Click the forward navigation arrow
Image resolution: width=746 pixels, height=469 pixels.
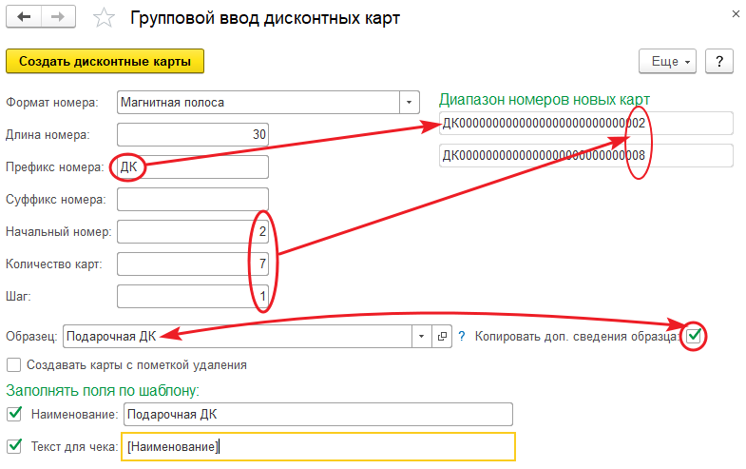coord(58,17)
